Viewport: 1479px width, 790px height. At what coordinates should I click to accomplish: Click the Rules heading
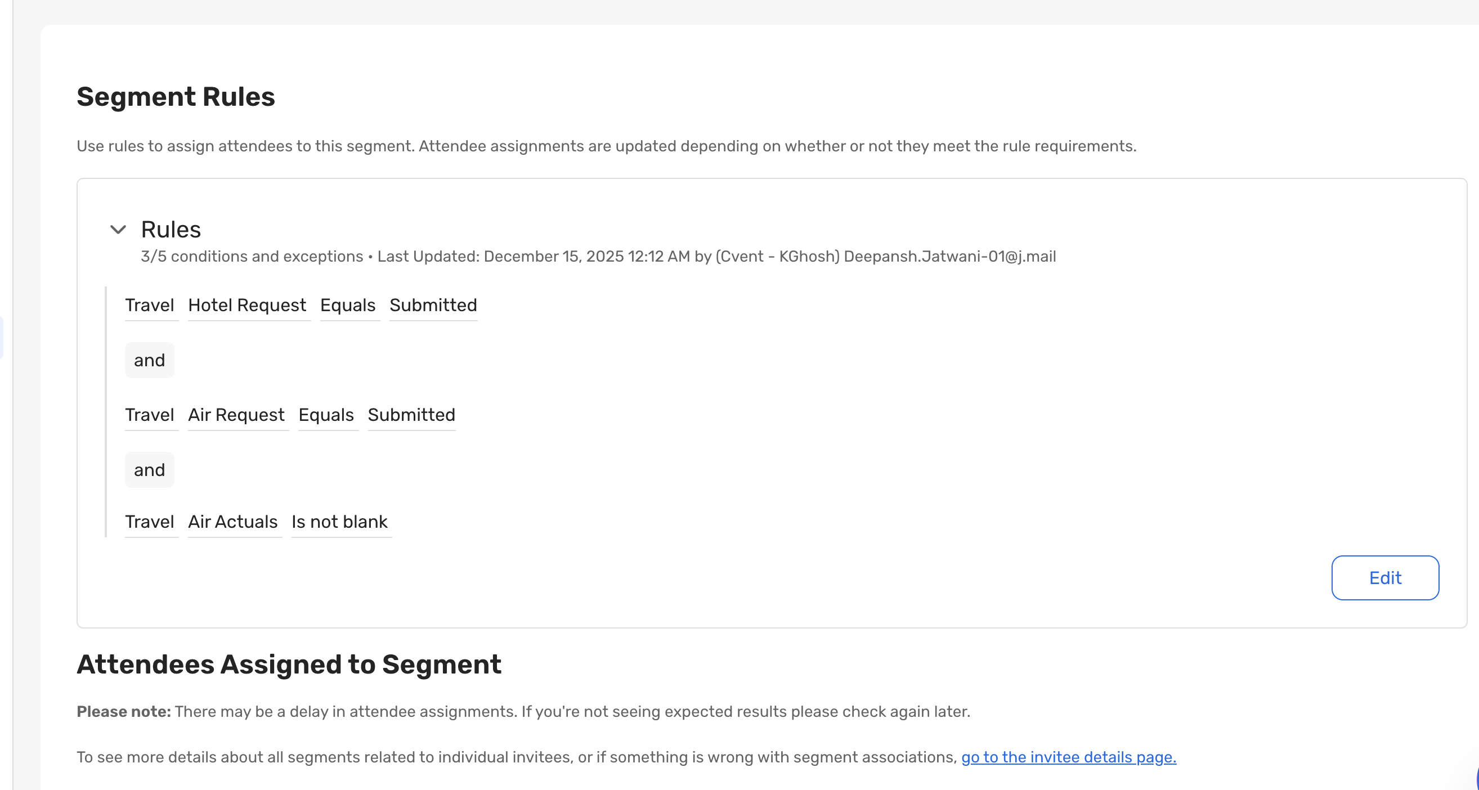pos(171,230)
